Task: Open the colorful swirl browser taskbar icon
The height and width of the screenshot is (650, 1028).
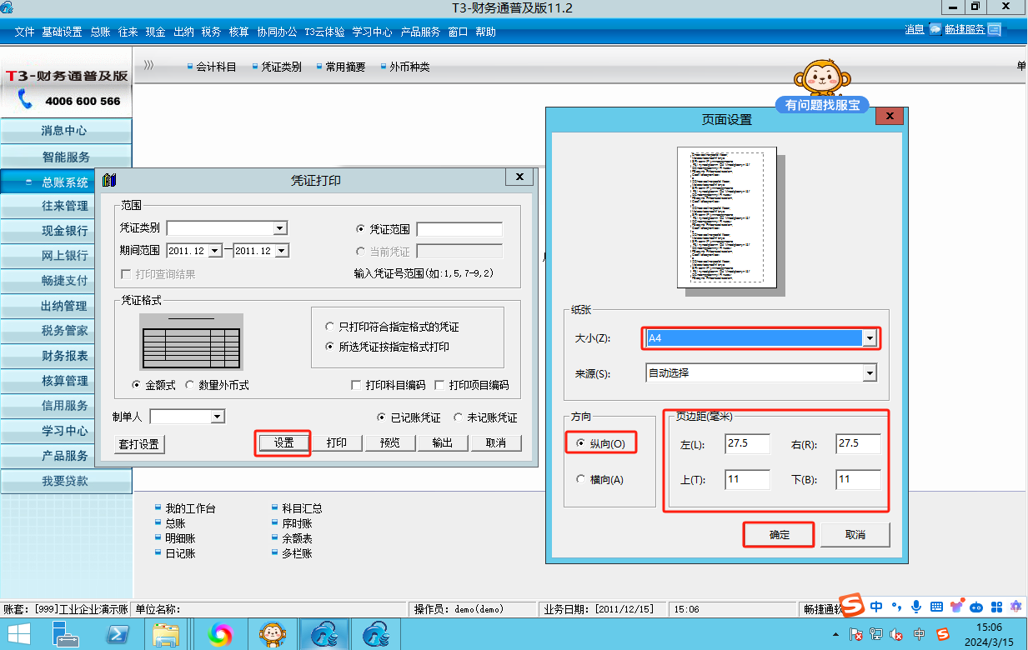Action: [x=220, y=635]
